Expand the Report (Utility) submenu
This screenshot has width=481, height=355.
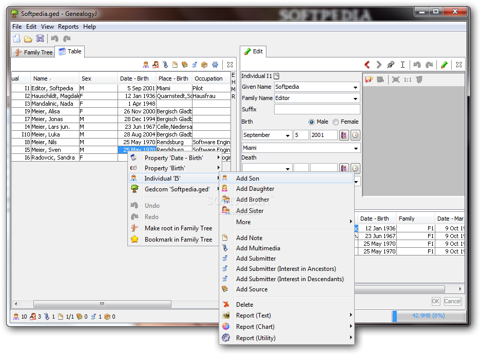click(287, 338)
